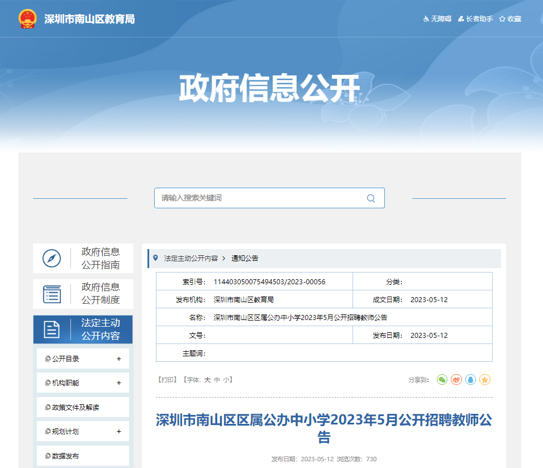Expand the 机构职能 plus sign
The height and width of the screenshot is (468, 543).
tap(119, 383)
